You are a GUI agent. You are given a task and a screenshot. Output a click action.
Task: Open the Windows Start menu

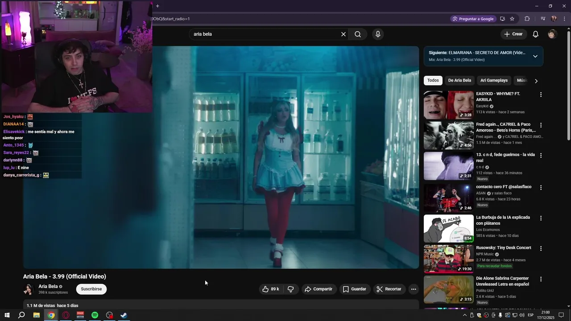coord(7,315)
